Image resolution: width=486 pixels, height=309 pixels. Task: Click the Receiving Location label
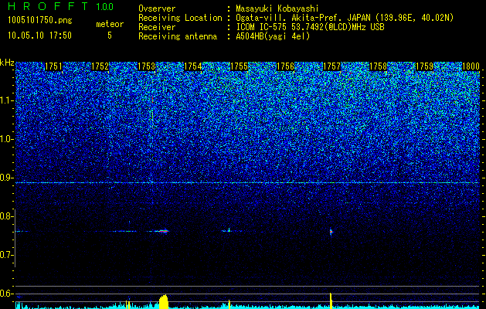click(180, 18)
